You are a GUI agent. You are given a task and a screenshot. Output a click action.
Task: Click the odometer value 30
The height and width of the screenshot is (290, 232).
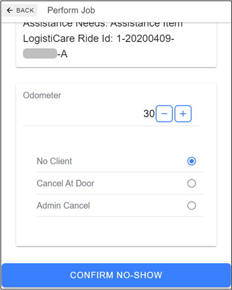pos(149,114)
